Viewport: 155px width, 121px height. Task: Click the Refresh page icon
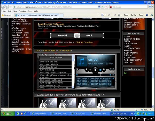click(x=103, y=7)
